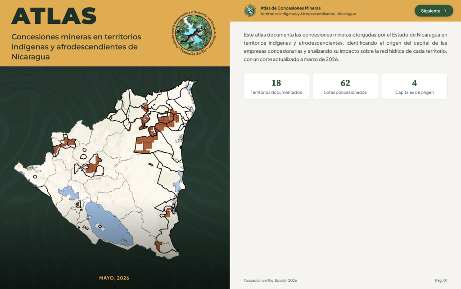Click the large ATLAS heading

pyautogui.click(x=54, y=16)
